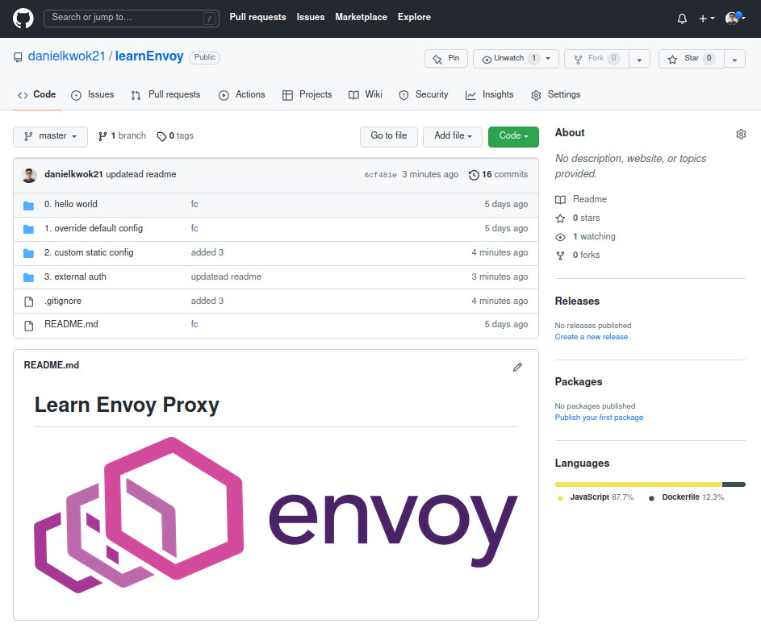Click the Go to file button

click(389, 137)
